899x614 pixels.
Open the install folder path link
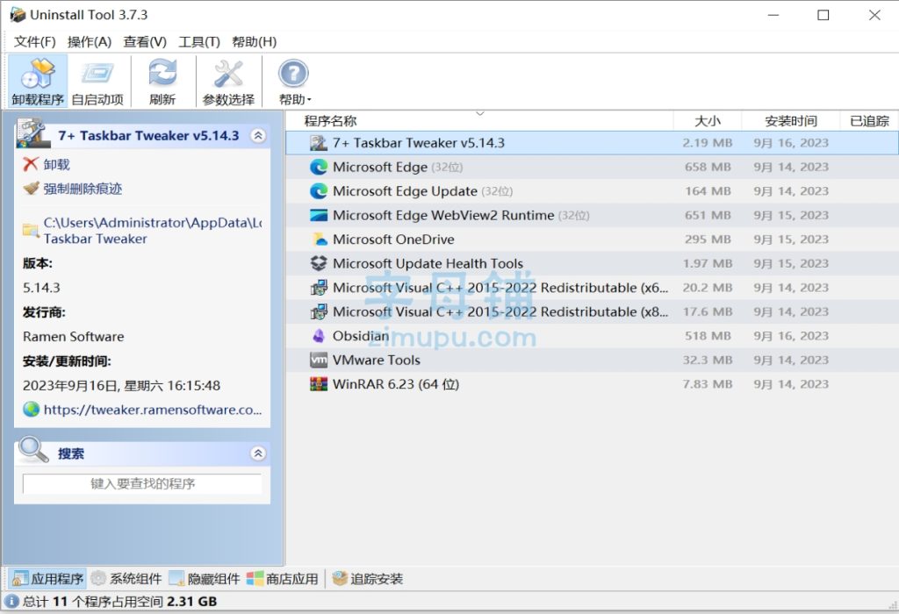coord(152,230)
